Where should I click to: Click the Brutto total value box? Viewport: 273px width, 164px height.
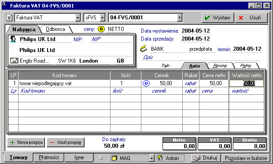(x=250, y=146)
